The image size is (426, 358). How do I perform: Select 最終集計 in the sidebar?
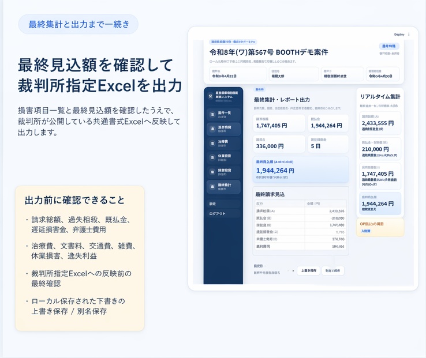(x=223, y=187)
